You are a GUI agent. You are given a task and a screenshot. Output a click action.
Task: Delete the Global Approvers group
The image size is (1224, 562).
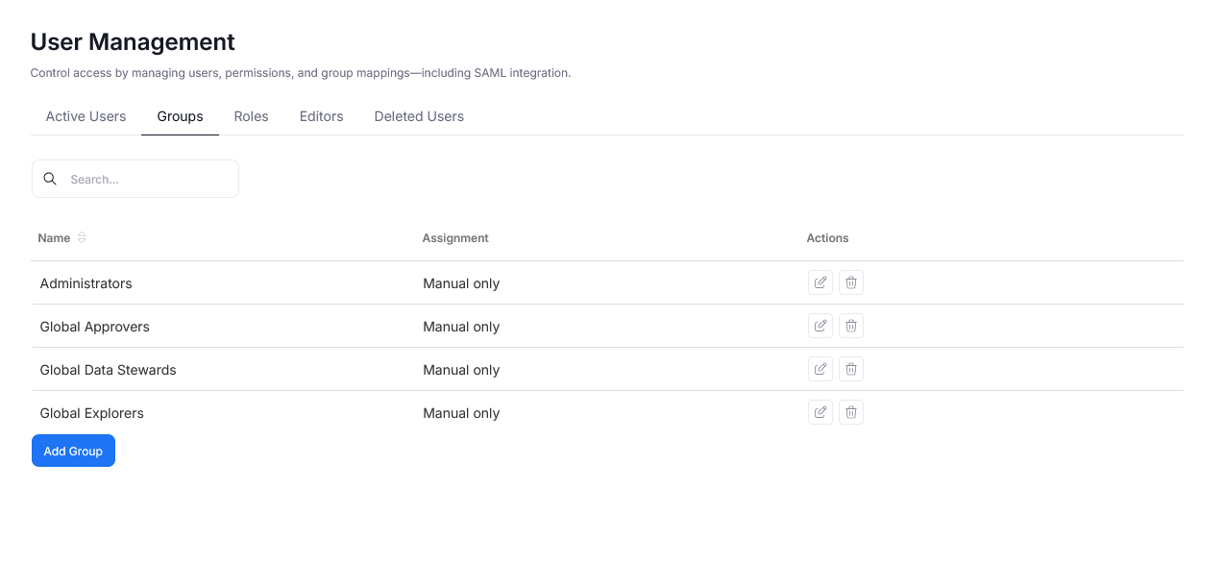(850, 326)
